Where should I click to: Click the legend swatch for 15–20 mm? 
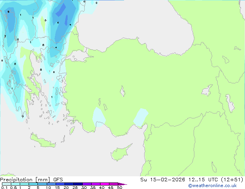point(60,184)
